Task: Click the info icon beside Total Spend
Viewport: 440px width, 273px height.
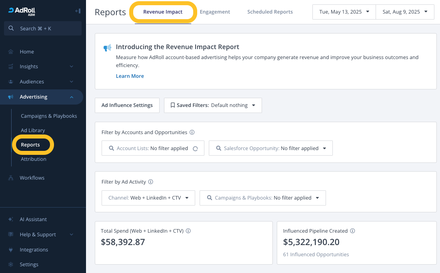Action: coord(188,231)
